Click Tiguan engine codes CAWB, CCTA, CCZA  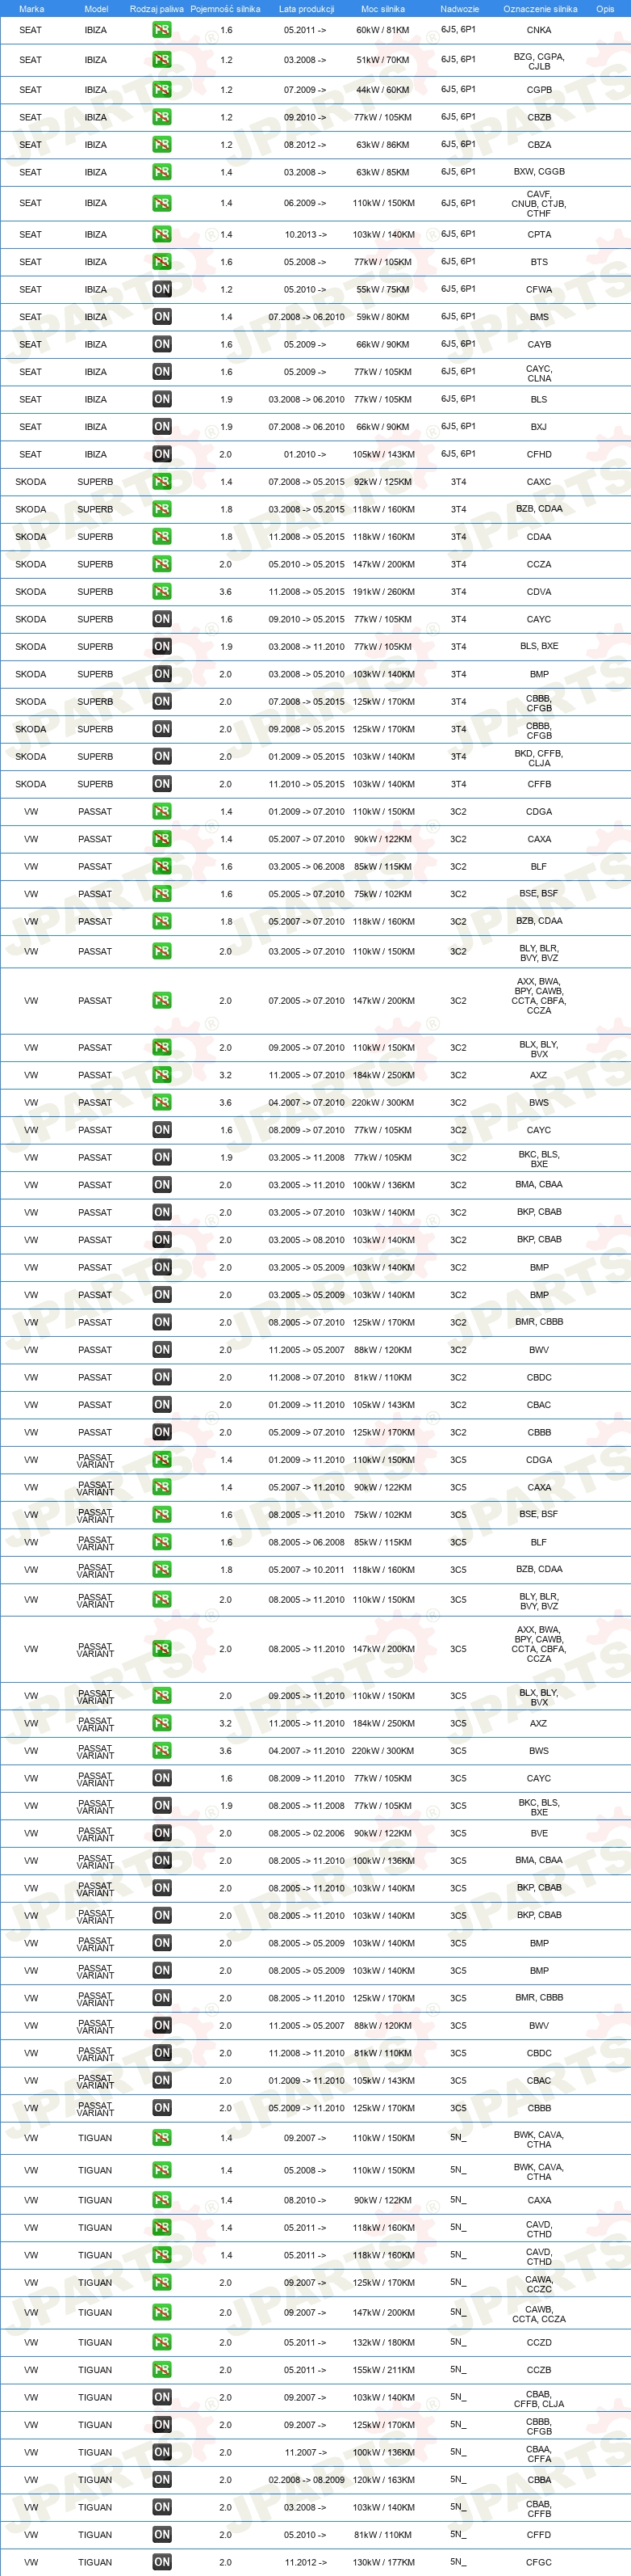tap(539, 2314)
